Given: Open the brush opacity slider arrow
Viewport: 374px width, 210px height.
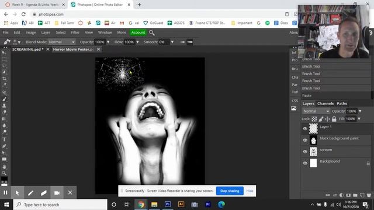Looking at the screenshot, I should coord(108,42).
